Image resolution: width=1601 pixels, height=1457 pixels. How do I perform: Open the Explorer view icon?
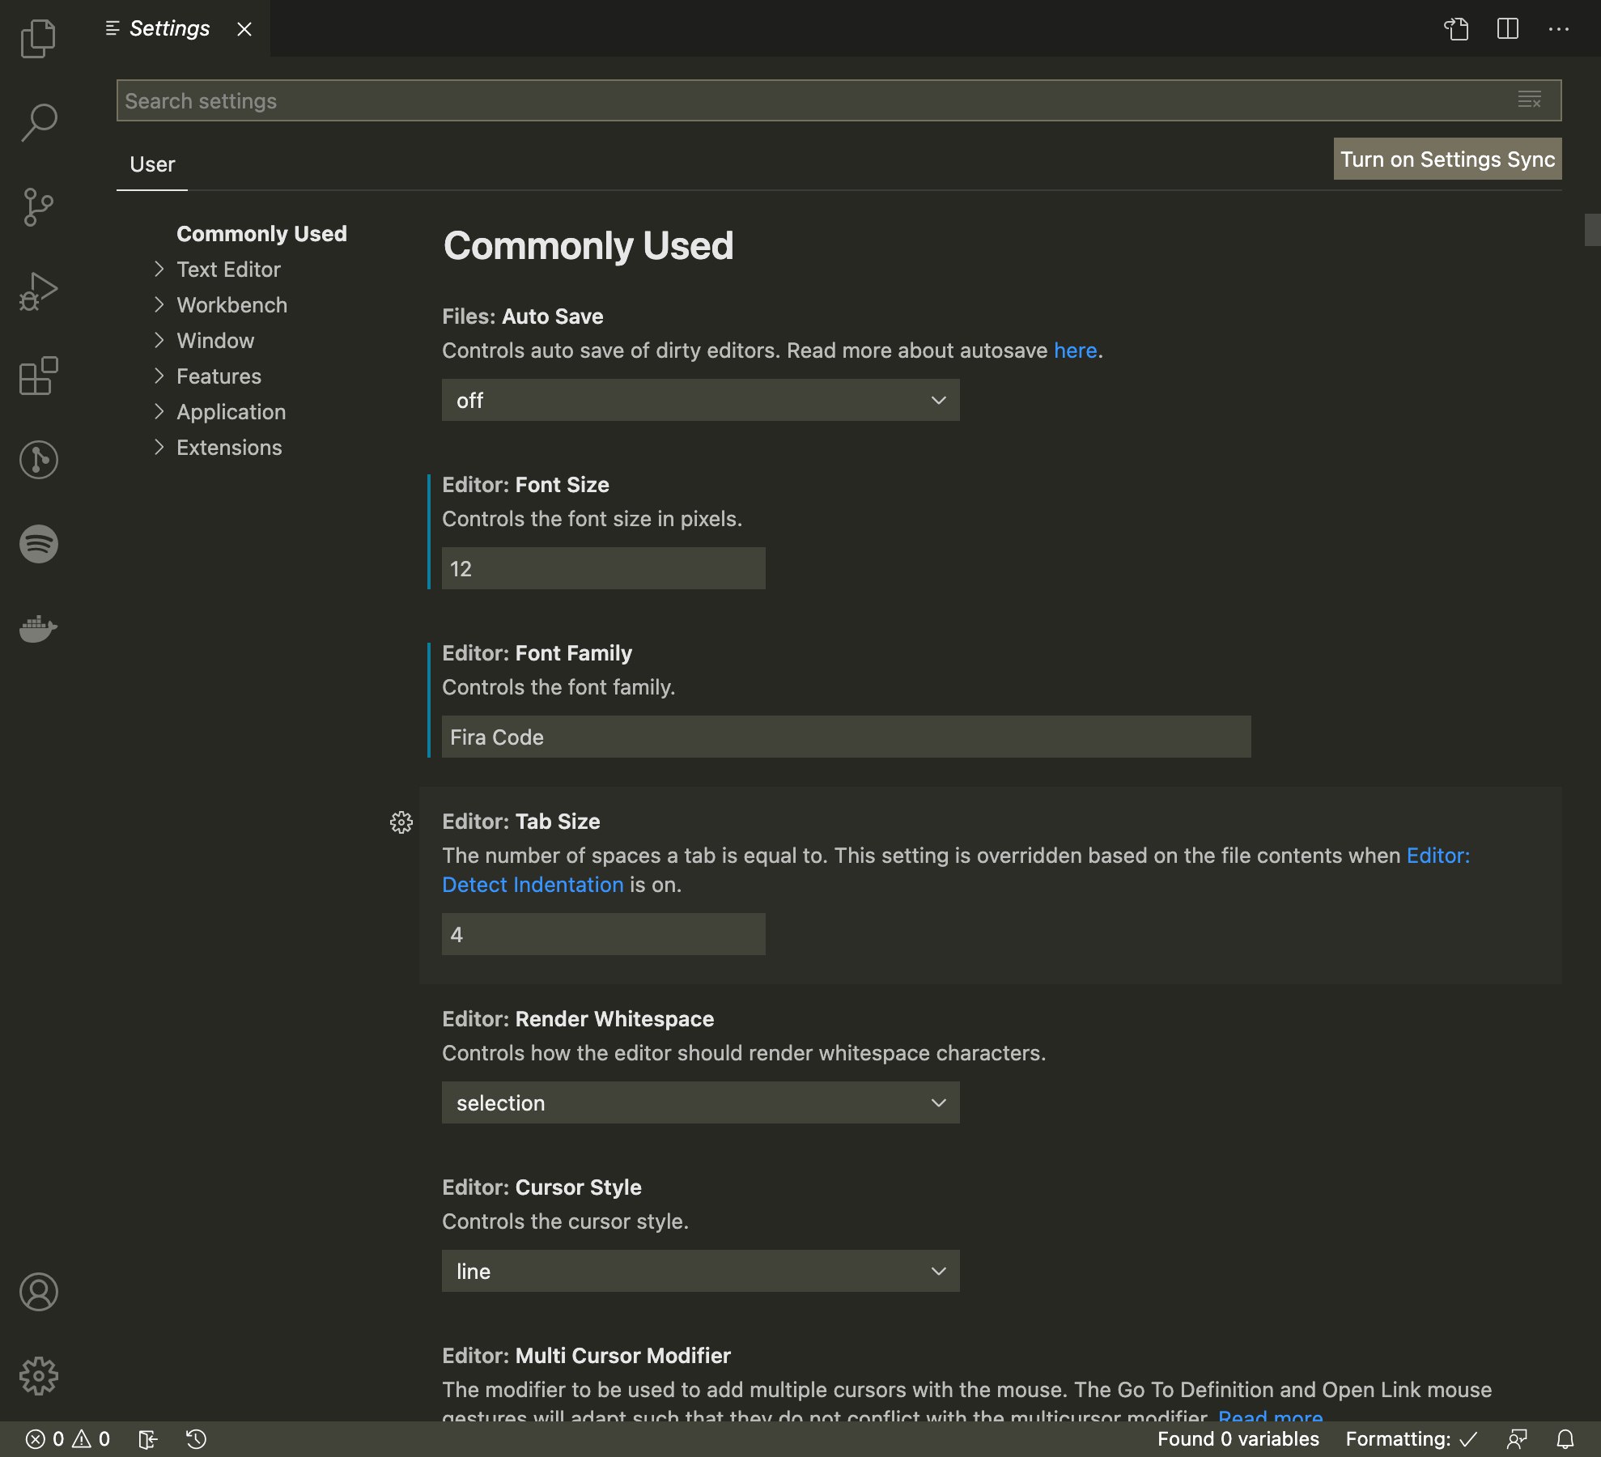pyautogui.click(x=38, y=38)
